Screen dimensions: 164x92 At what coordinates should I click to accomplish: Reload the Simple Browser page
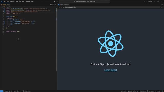64,7
